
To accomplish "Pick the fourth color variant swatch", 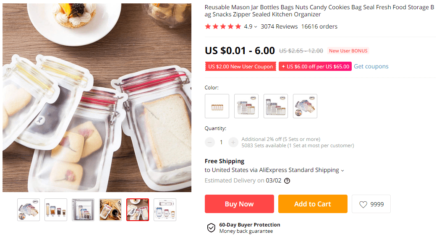I will click(305, 106).
